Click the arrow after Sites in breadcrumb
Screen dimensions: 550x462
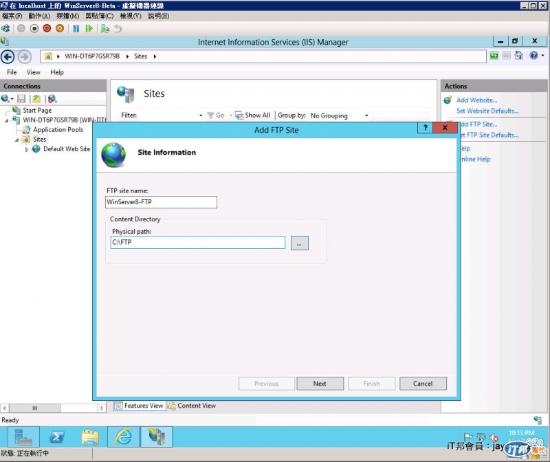pos(155,56)
